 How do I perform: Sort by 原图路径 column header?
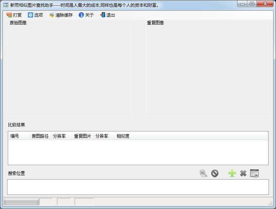click(x=40, y=136)
